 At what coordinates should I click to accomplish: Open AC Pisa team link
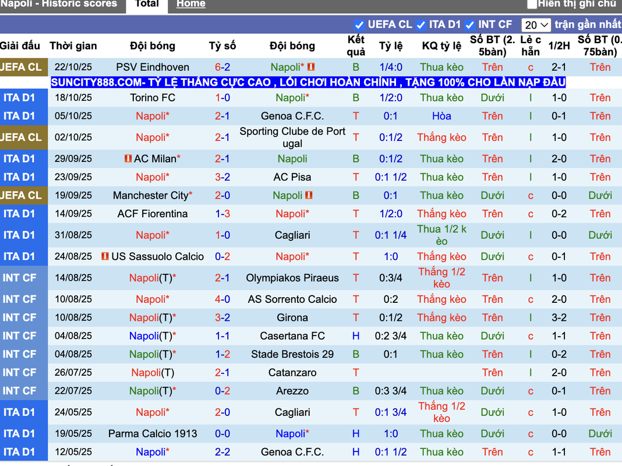[x=292, y=177]
